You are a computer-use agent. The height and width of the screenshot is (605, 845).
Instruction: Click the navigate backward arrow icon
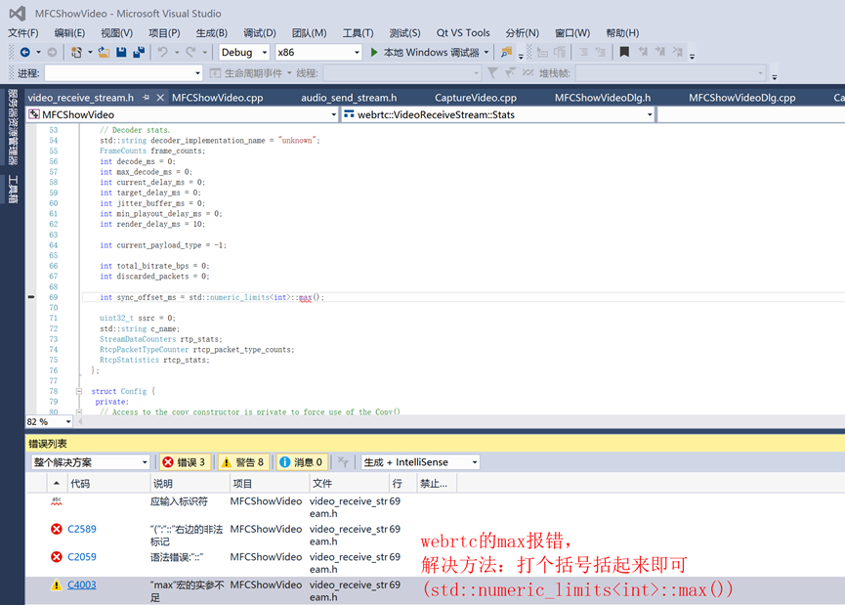point(24,53)
